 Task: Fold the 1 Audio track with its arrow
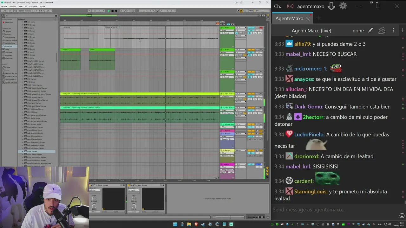[221, 28]
